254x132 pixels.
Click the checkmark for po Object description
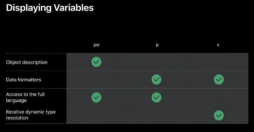96,62
